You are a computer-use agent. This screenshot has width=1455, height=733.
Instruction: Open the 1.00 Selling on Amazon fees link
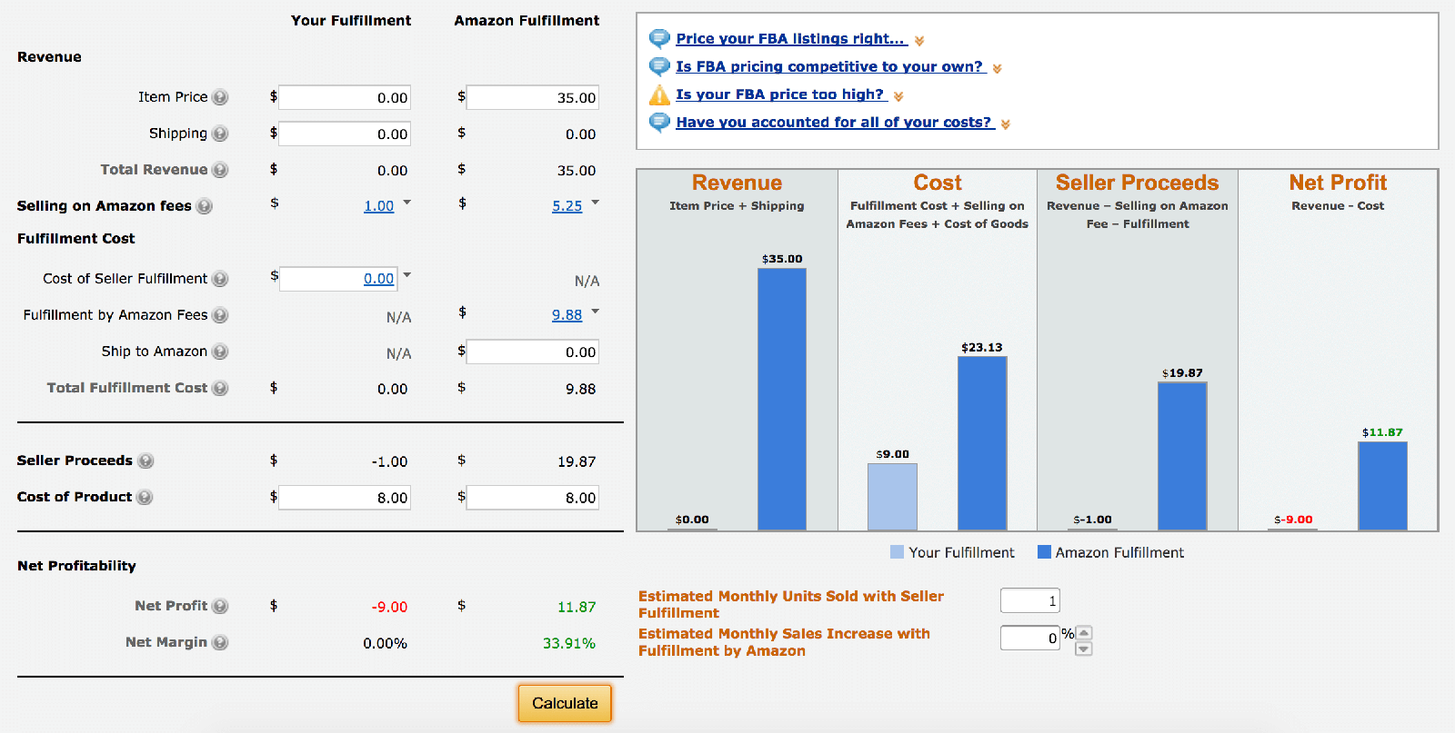tap(379, 206)
